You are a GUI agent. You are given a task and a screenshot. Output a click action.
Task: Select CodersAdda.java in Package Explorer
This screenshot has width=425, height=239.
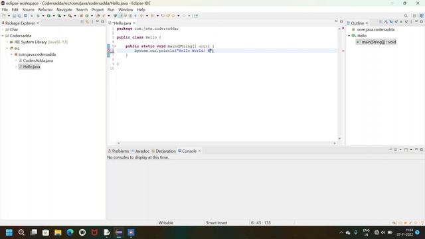38,60
